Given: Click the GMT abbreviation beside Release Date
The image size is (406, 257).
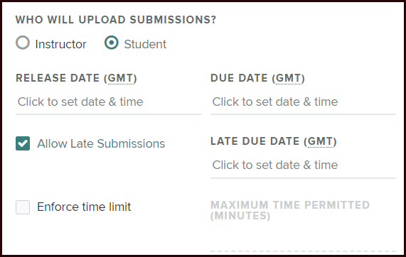Looking at the screenshot, I should pos(120,78).
